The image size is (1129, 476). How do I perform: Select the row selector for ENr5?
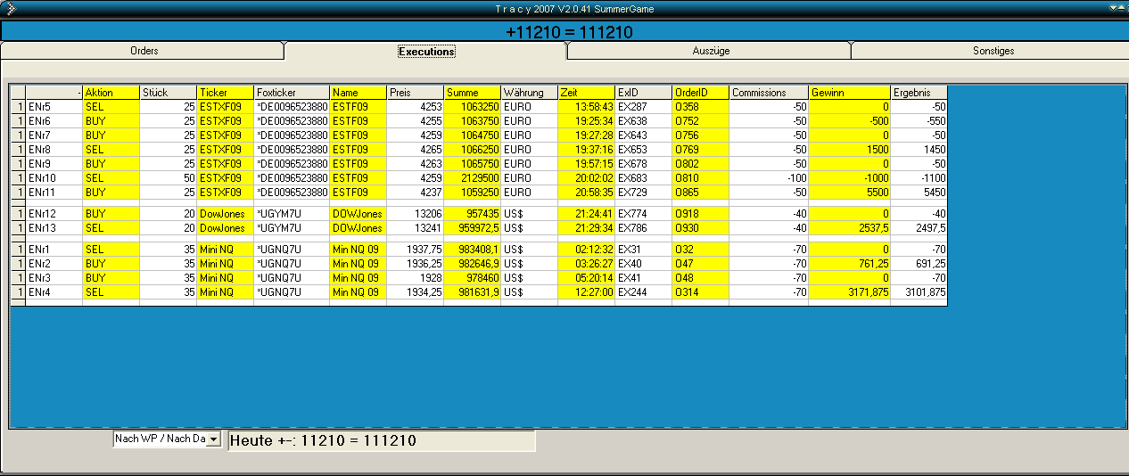point(18,107)
